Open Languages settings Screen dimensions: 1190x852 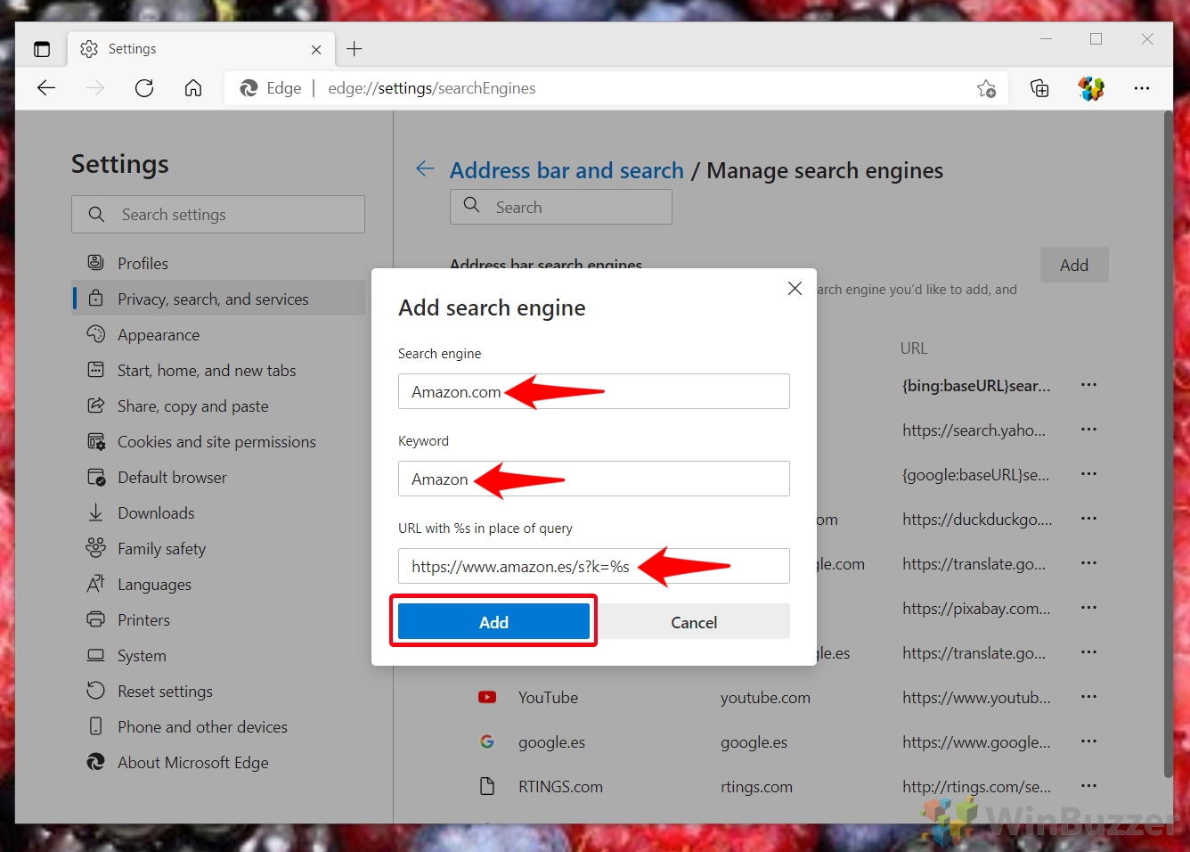[218, 585]
